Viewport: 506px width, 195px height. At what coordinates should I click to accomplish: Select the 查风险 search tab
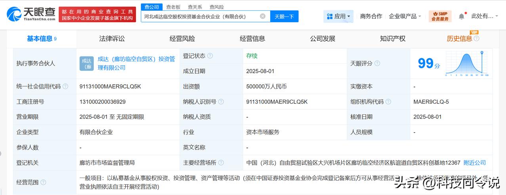click(217, 7)
